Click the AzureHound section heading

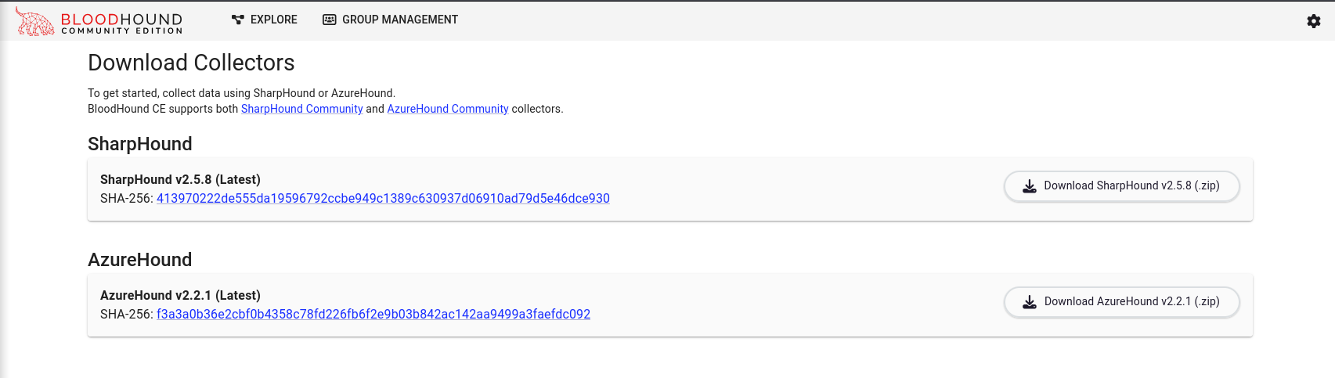pyautogui.click(x=139, y=260)
